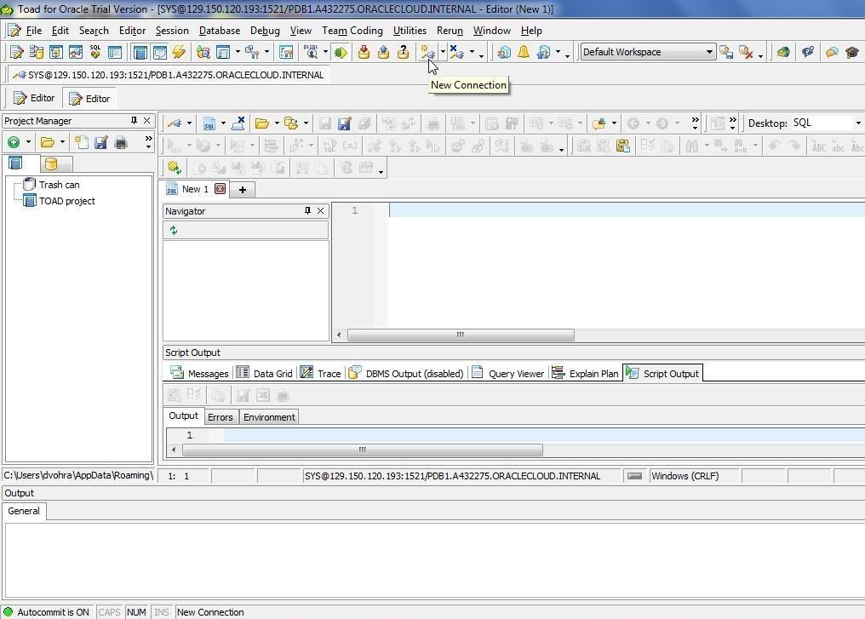Image resolution: width=865 pixels, height=619 pixels.
Task: Click the green plus Add icon in Project Manager
Action: click(14, 142)
